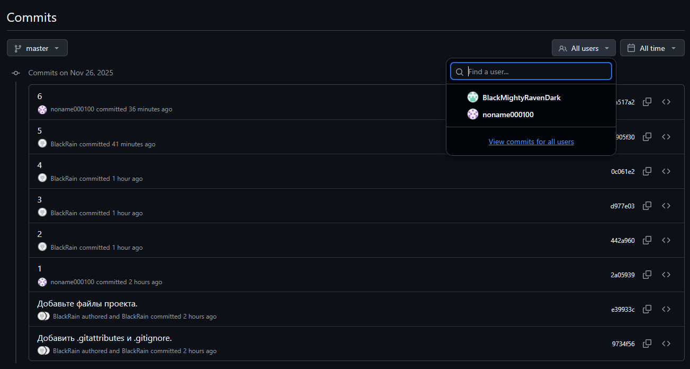Screen dimensions: 690x369
Task: Browse repository at commit 9734f56
Action: (x=666, y=344)
